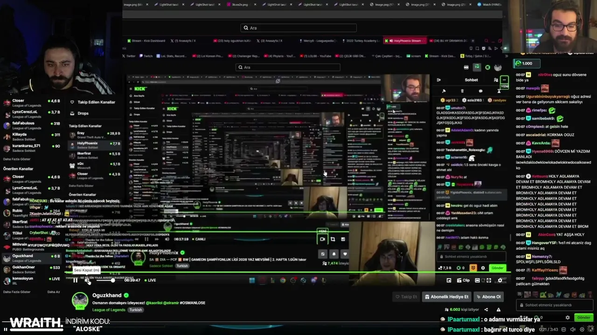Select the Turkish language tag under the title
Screen dimensions: 597x335
pos(135,310)
